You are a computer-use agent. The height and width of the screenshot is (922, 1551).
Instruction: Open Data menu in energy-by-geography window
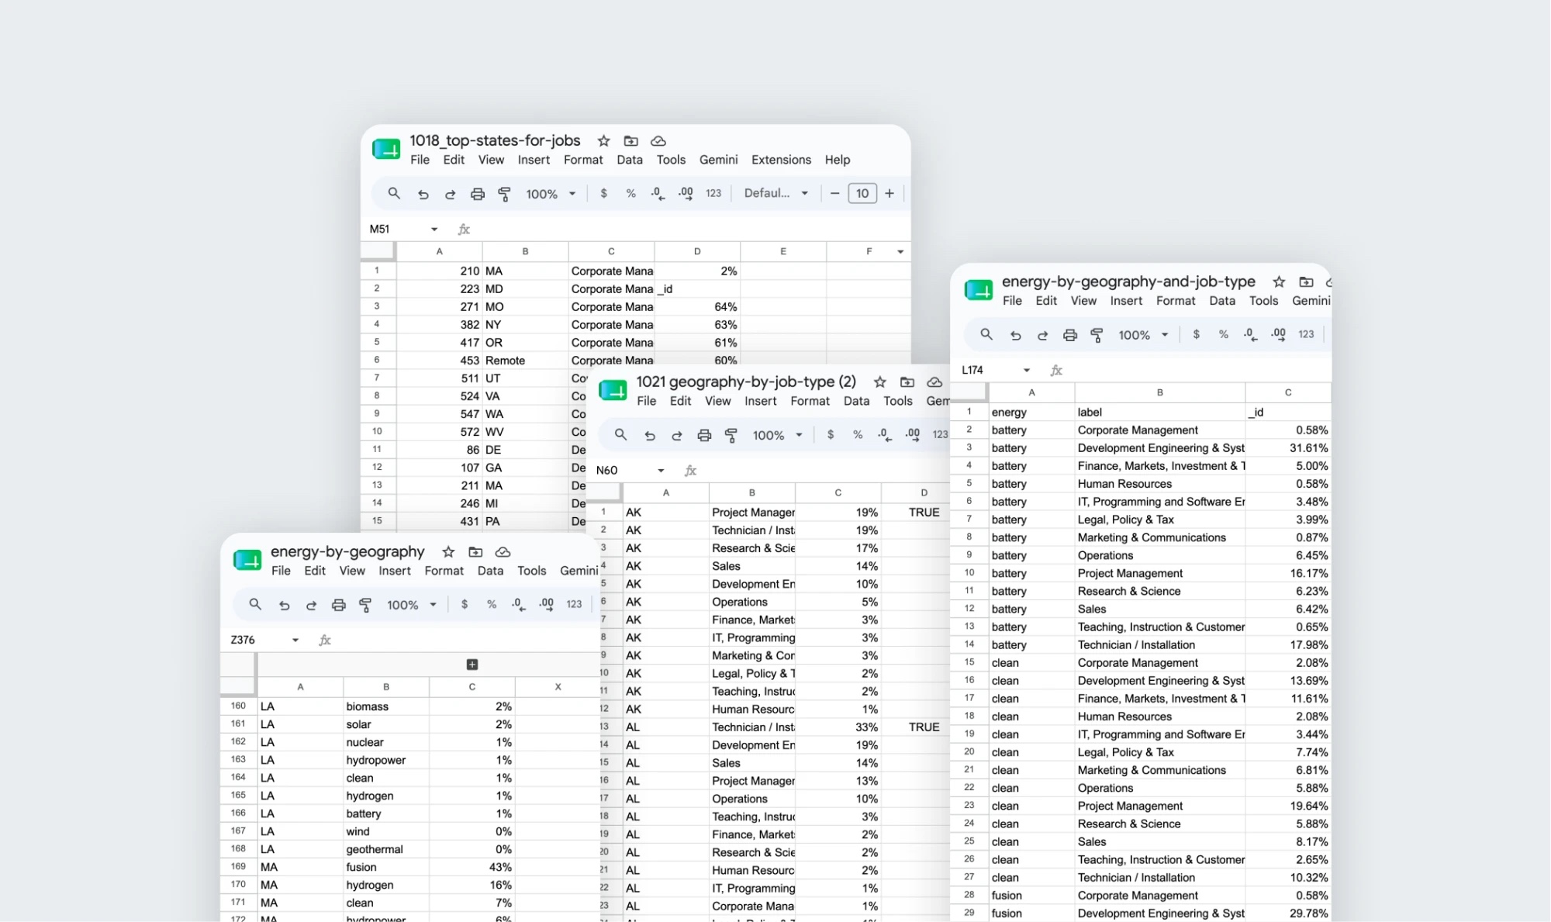[490, 571]
